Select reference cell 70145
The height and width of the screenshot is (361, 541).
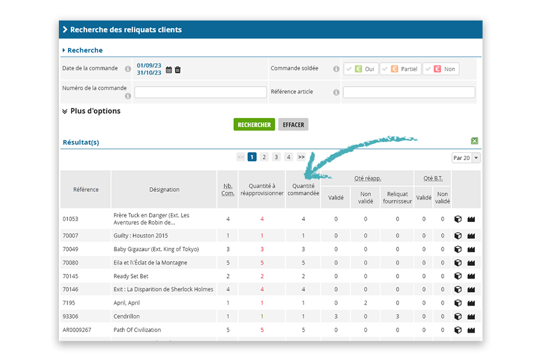pos(70,276)
